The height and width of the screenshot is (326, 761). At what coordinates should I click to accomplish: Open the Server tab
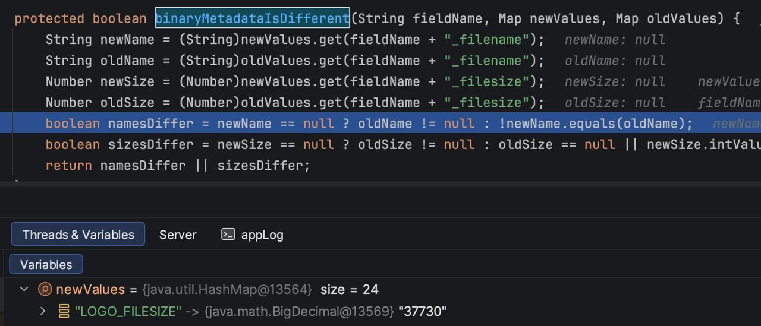[178, 235]
